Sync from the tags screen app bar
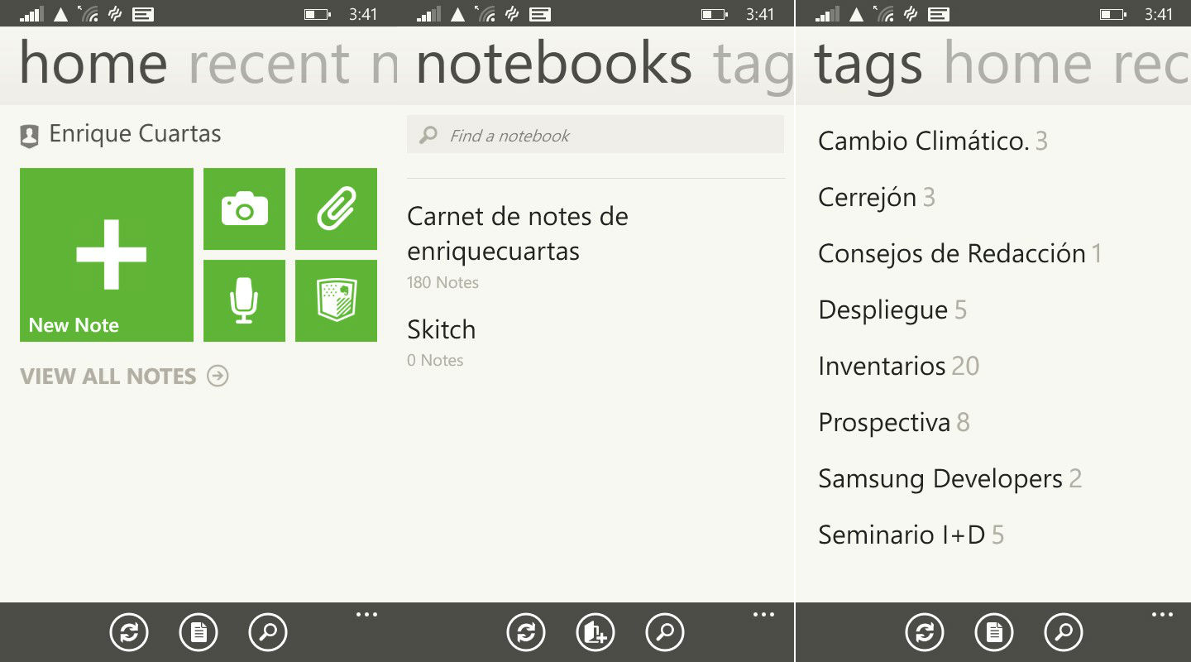The height and width of the screenshot is (662, 1191). coord(925,633)
